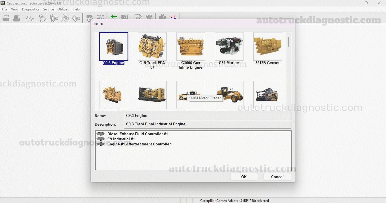Click Cancel in the Trainer dialog
This screenshot has width=386, height=203.
277,177
